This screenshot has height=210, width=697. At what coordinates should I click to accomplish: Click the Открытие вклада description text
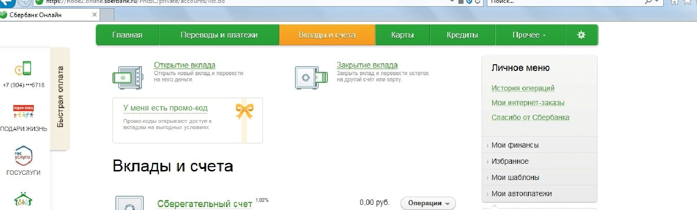199,77
